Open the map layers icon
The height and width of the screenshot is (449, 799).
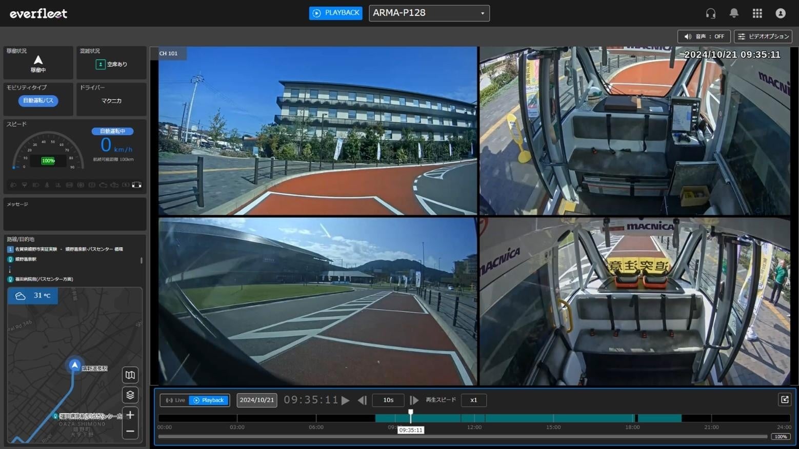pos(130,395)
